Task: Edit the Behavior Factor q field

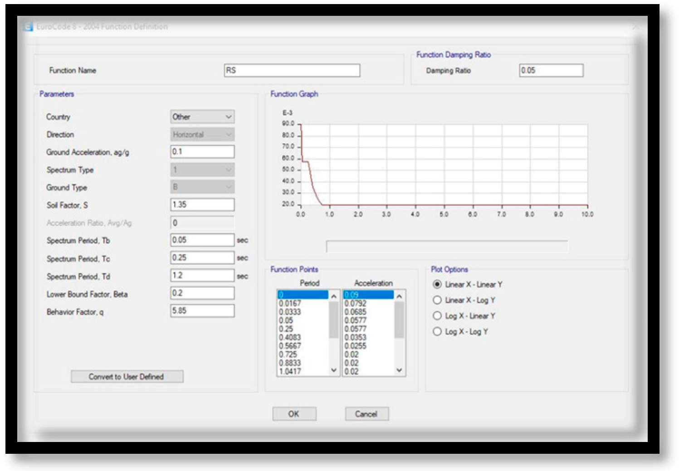Action: (202, 311)
